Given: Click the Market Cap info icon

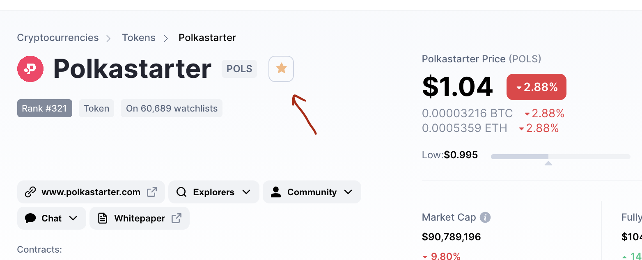Looking at the screenshot, I should pos(485,217).
